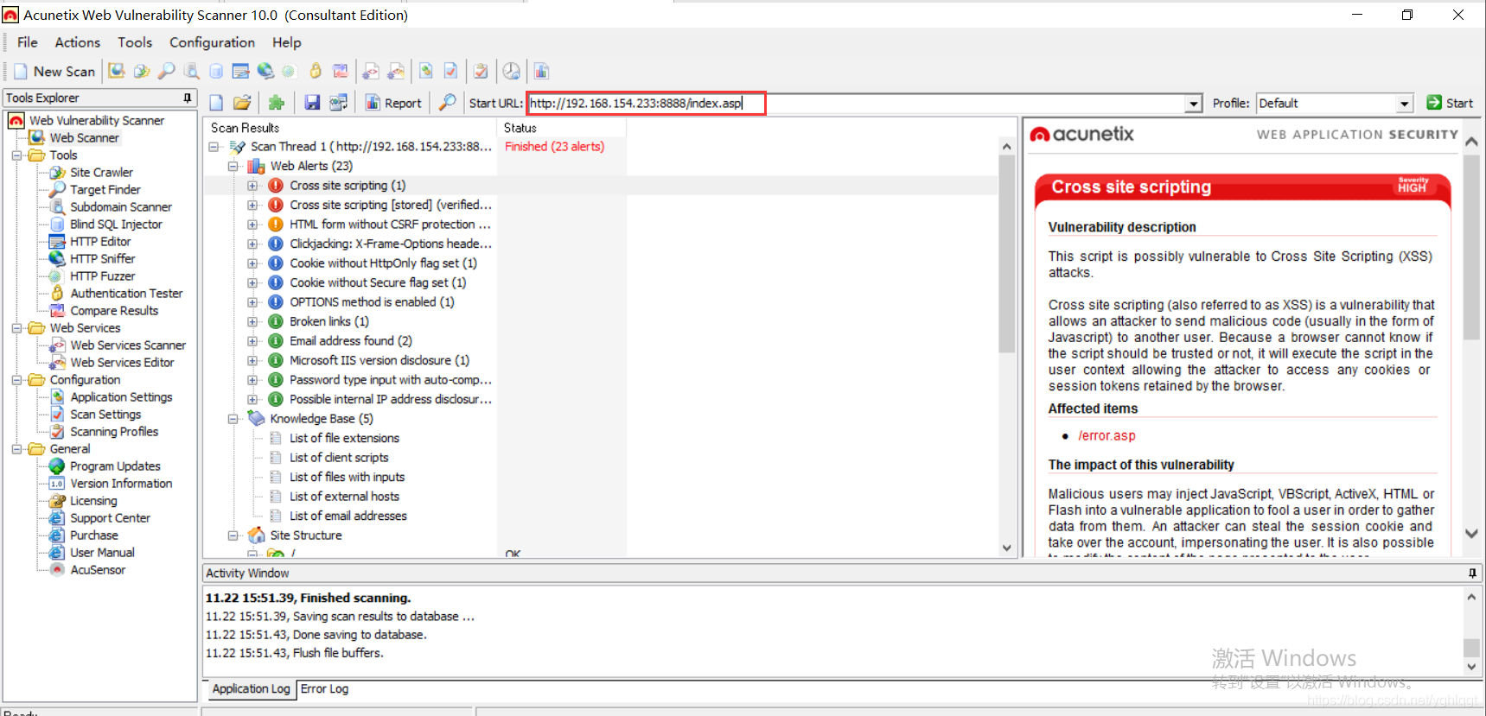Collapse the Tools folder in Tools Explorer
This screenshot has height=716, width=1486.
tap(16, 155)
